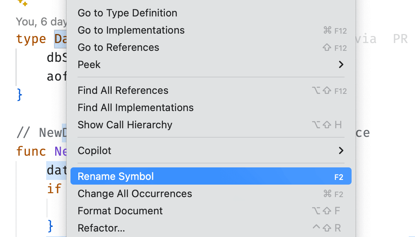Click the "func" keyword in the editor
415x237 pixels.
click(31, 151)
